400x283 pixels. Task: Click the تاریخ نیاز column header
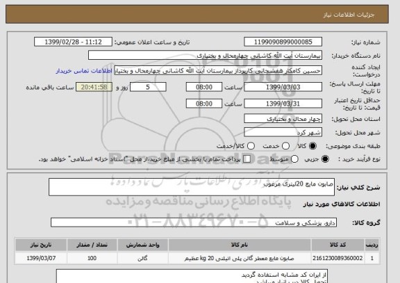[x=41, y=245]
